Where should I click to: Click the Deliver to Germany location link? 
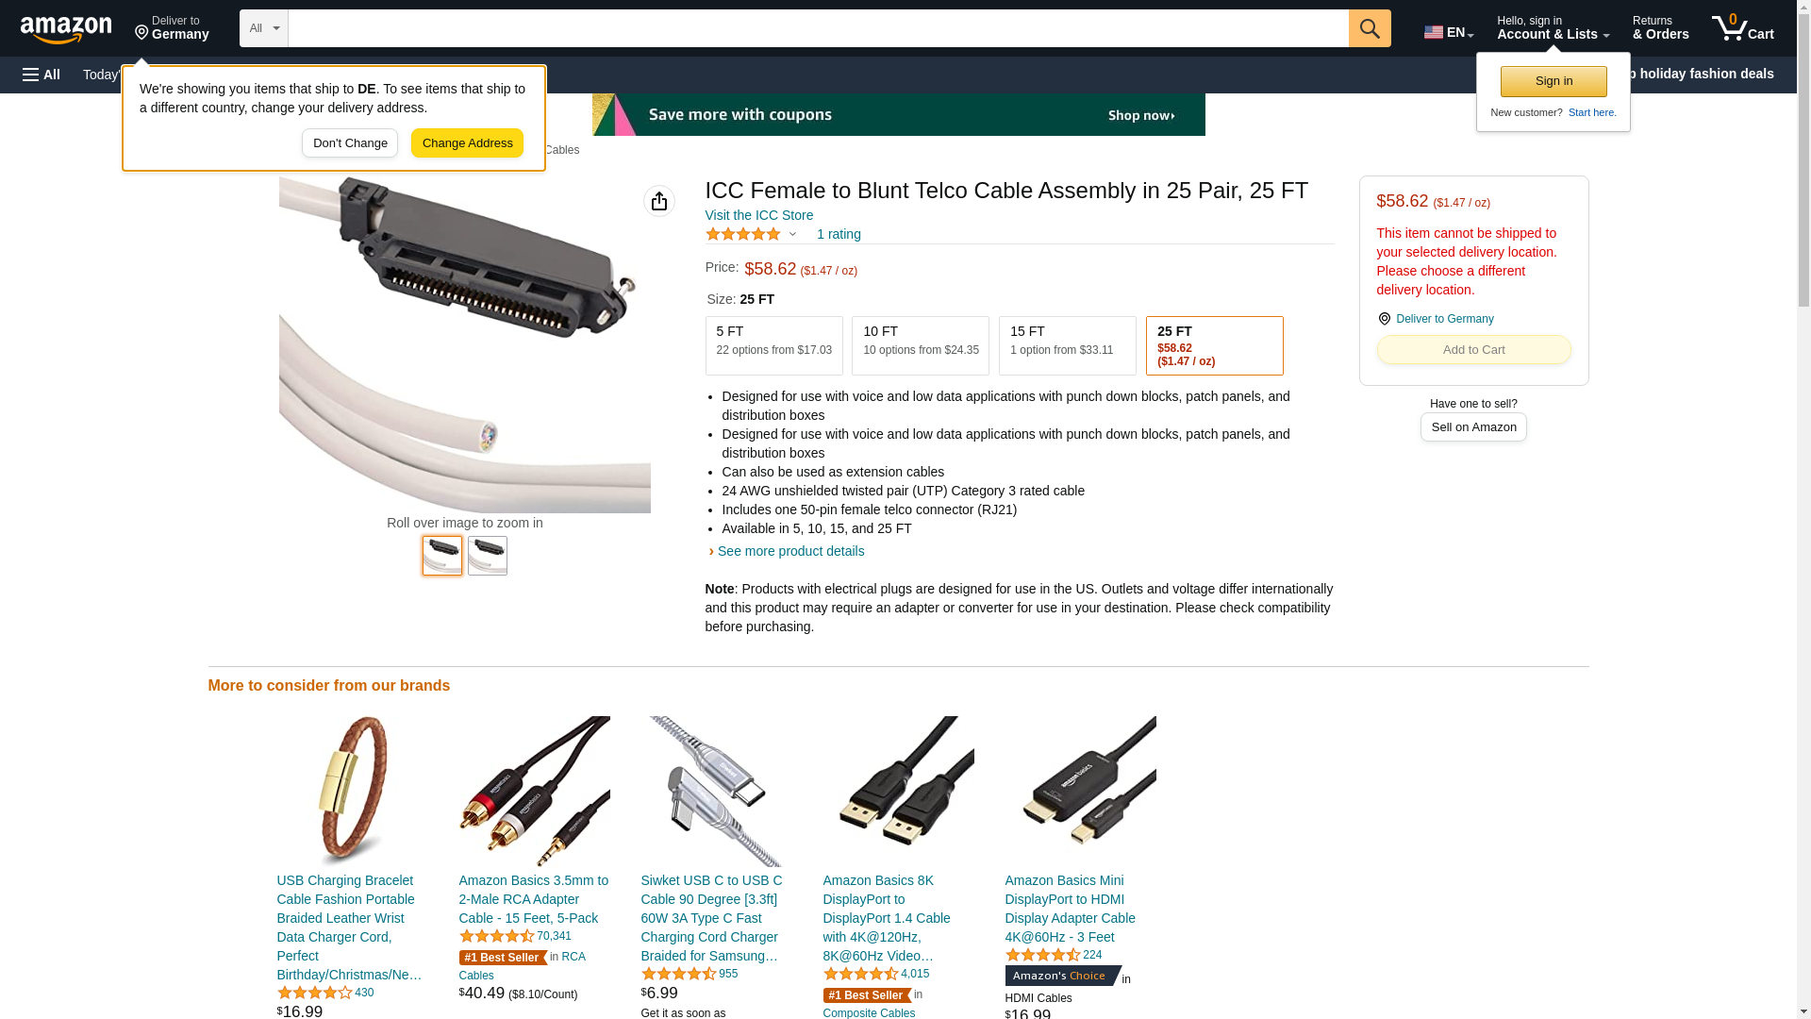(1444, 319)
